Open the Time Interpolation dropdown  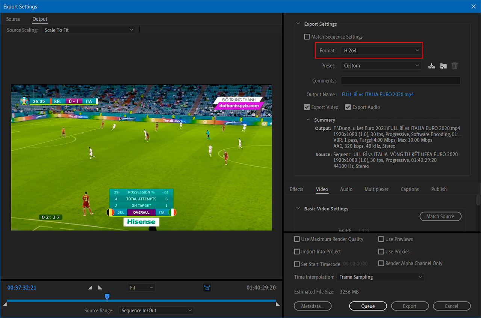tap(380, 277)
